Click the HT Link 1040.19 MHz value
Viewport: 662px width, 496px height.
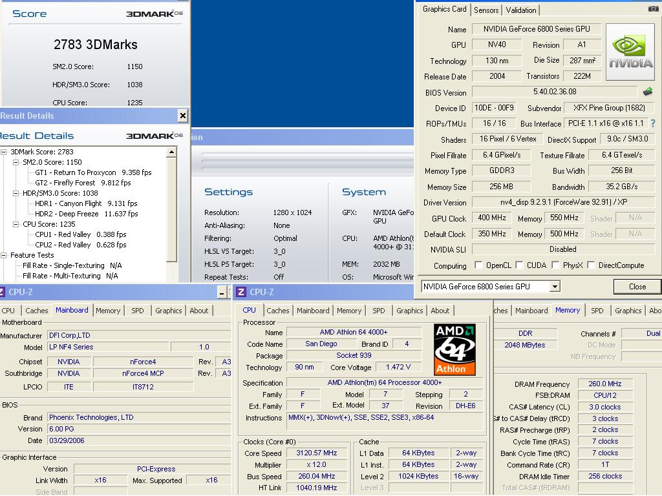317,488
